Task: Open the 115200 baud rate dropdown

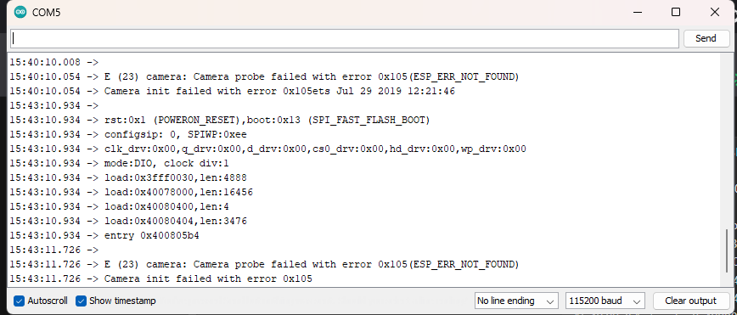Action: pyautogui.click(x=605, y=301)
